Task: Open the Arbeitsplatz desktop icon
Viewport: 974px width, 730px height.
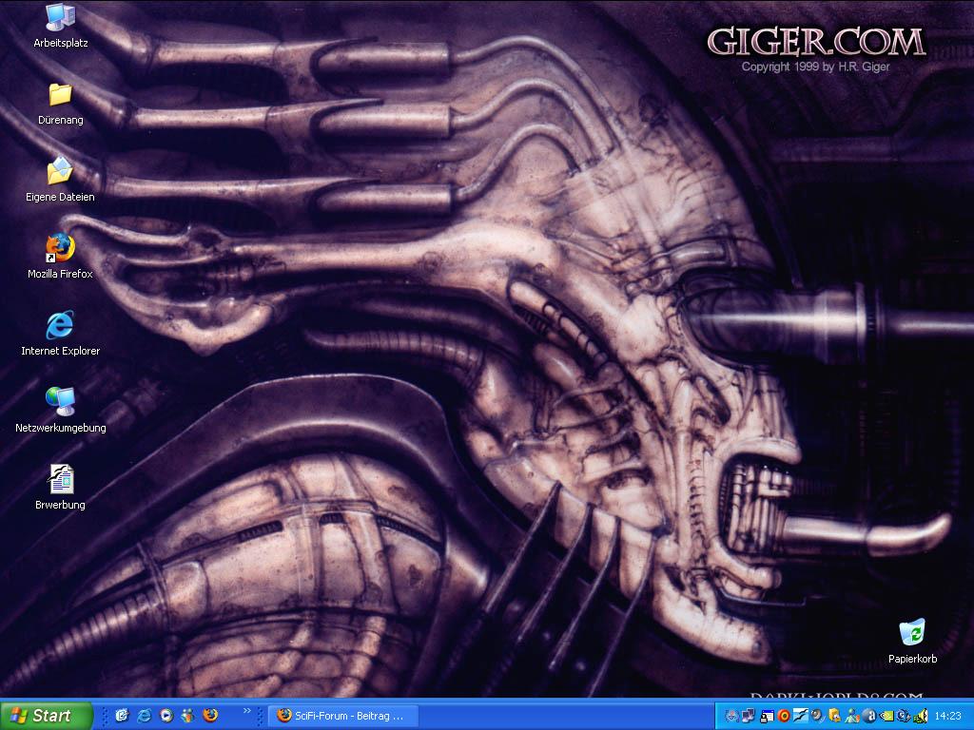Action: [x=60, y=19]
